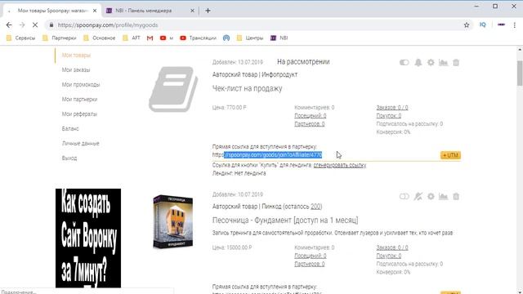Click Выход in sidebar menu
The image size is (523, 294).
69,158
